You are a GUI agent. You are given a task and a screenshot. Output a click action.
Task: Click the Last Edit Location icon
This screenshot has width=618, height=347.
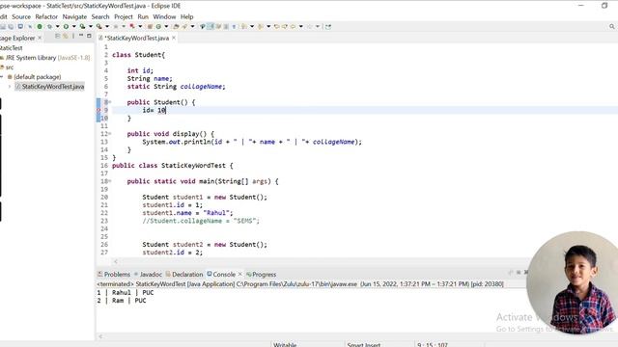pyautogui.click(x=276, y=26)
